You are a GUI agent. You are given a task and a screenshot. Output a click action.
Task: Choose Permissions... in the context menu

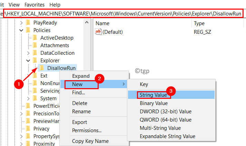click(x=94, y=131)
